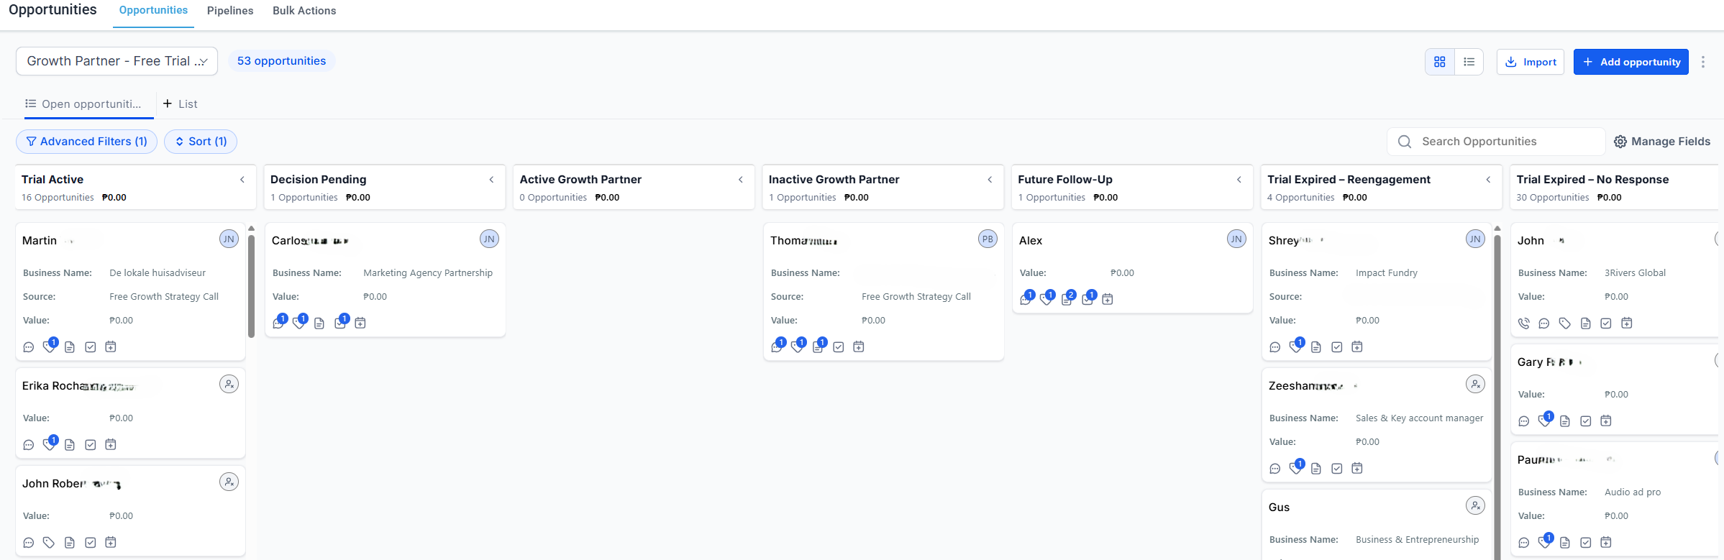1724x560 pixels.
Task: Open conversation icon on Shrey card
Action: [1275, 347]
